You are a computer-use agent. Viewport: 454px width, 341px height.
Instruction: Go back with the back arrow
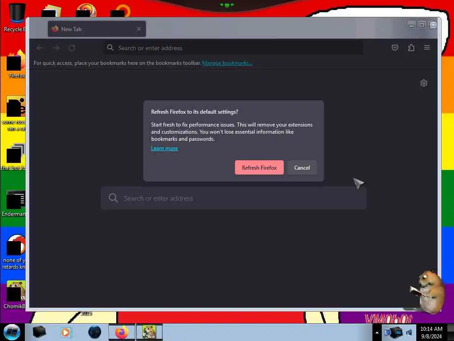point(39,48)
